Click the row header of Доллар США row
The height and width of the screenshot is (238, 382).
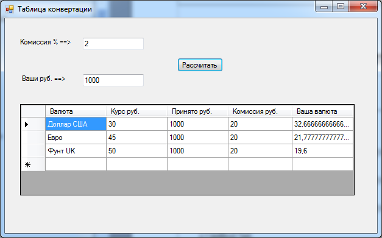pyautogui.click(x=33, y=124)
